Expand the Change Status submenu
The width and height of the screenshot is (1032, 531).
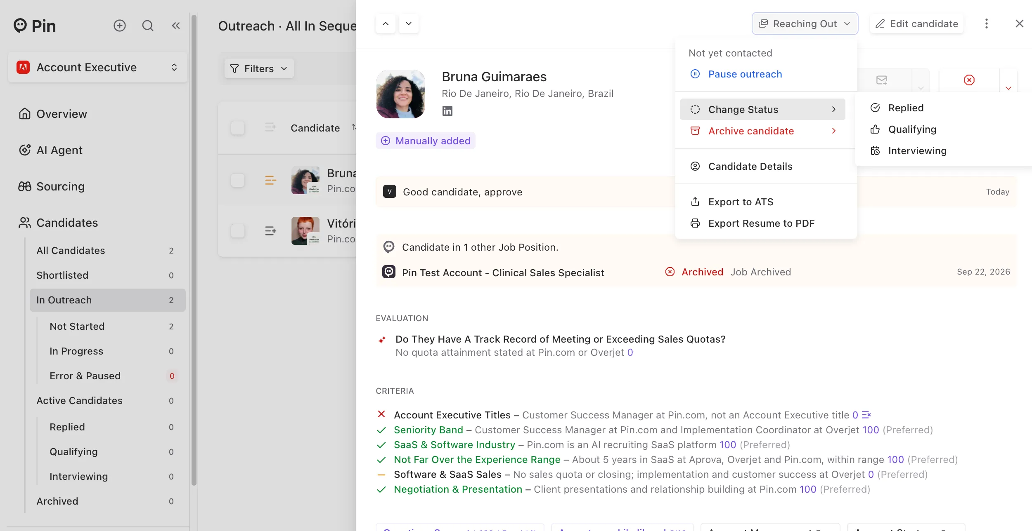click(763, 109)
